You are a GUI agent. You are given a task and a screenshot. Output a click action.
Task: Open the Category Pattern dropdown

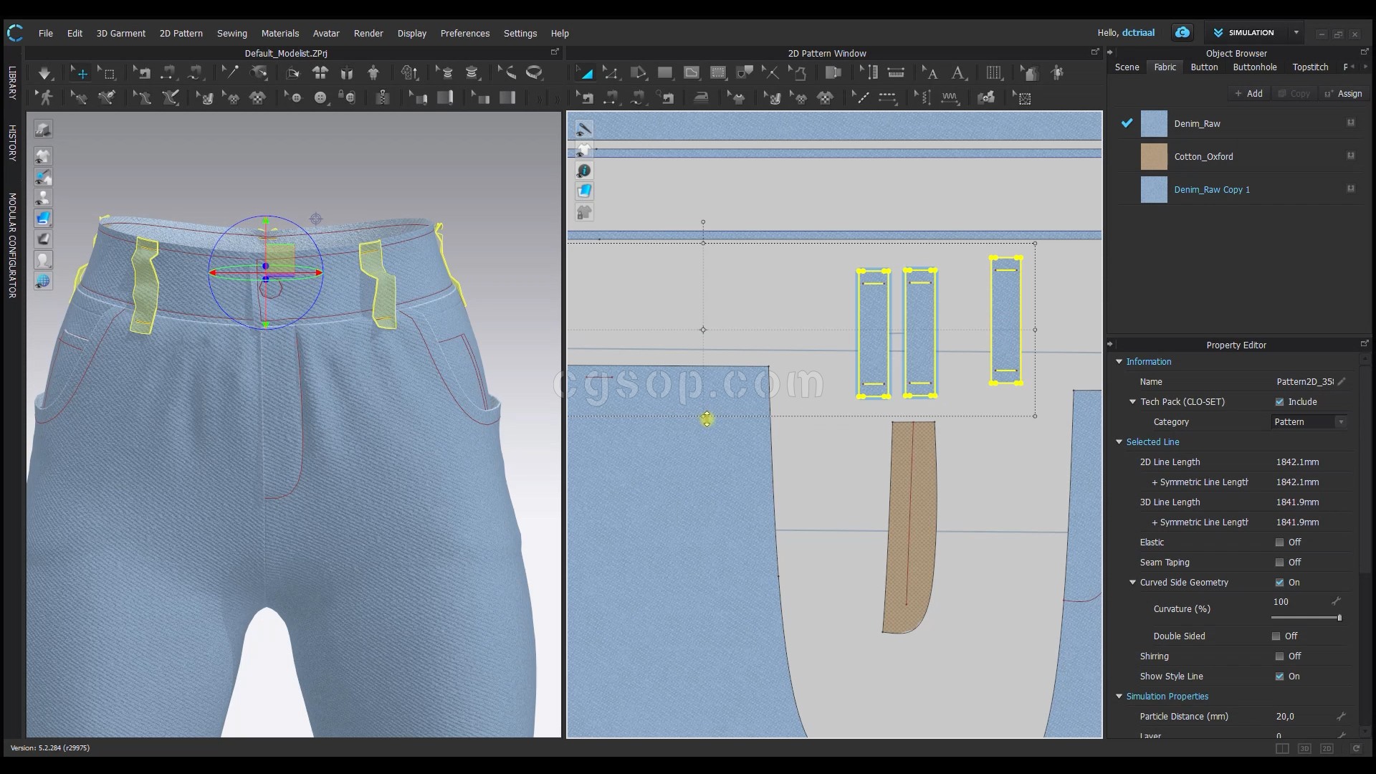coord(1309,422)
